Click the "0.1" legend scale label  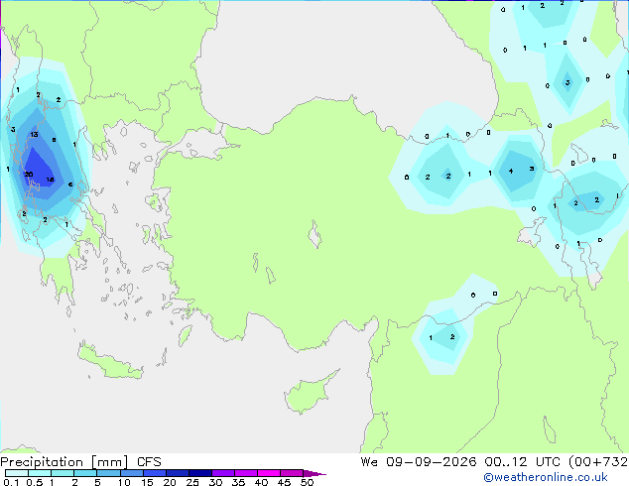click(11, 482)
